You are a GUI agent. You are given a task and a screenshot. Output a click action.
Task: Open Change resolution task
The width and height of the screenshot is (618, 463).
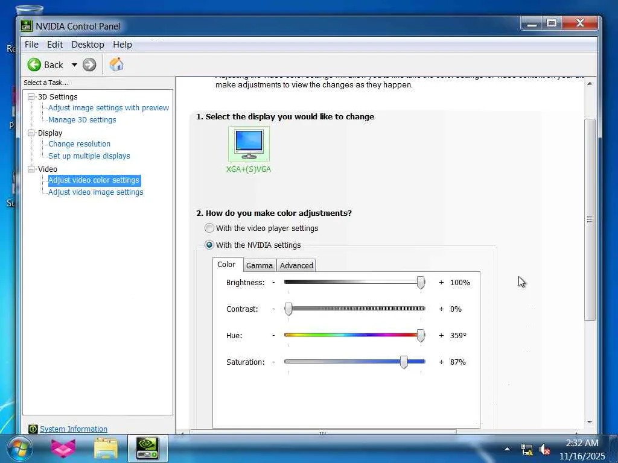pos(79,143)
